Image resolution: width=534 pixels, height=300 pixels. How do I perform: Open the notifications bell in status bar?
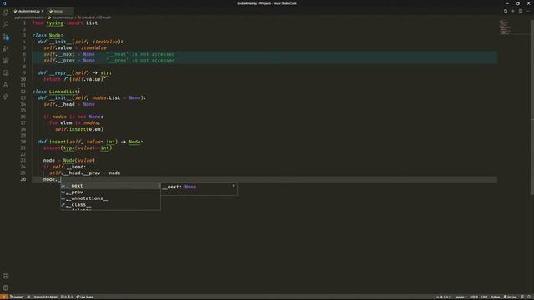click(529, 297)
